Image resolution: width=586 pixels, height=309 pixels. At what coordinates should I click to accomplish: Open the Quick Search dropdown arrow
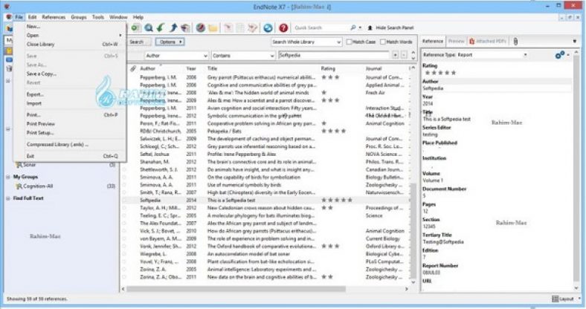coord(360,27)
